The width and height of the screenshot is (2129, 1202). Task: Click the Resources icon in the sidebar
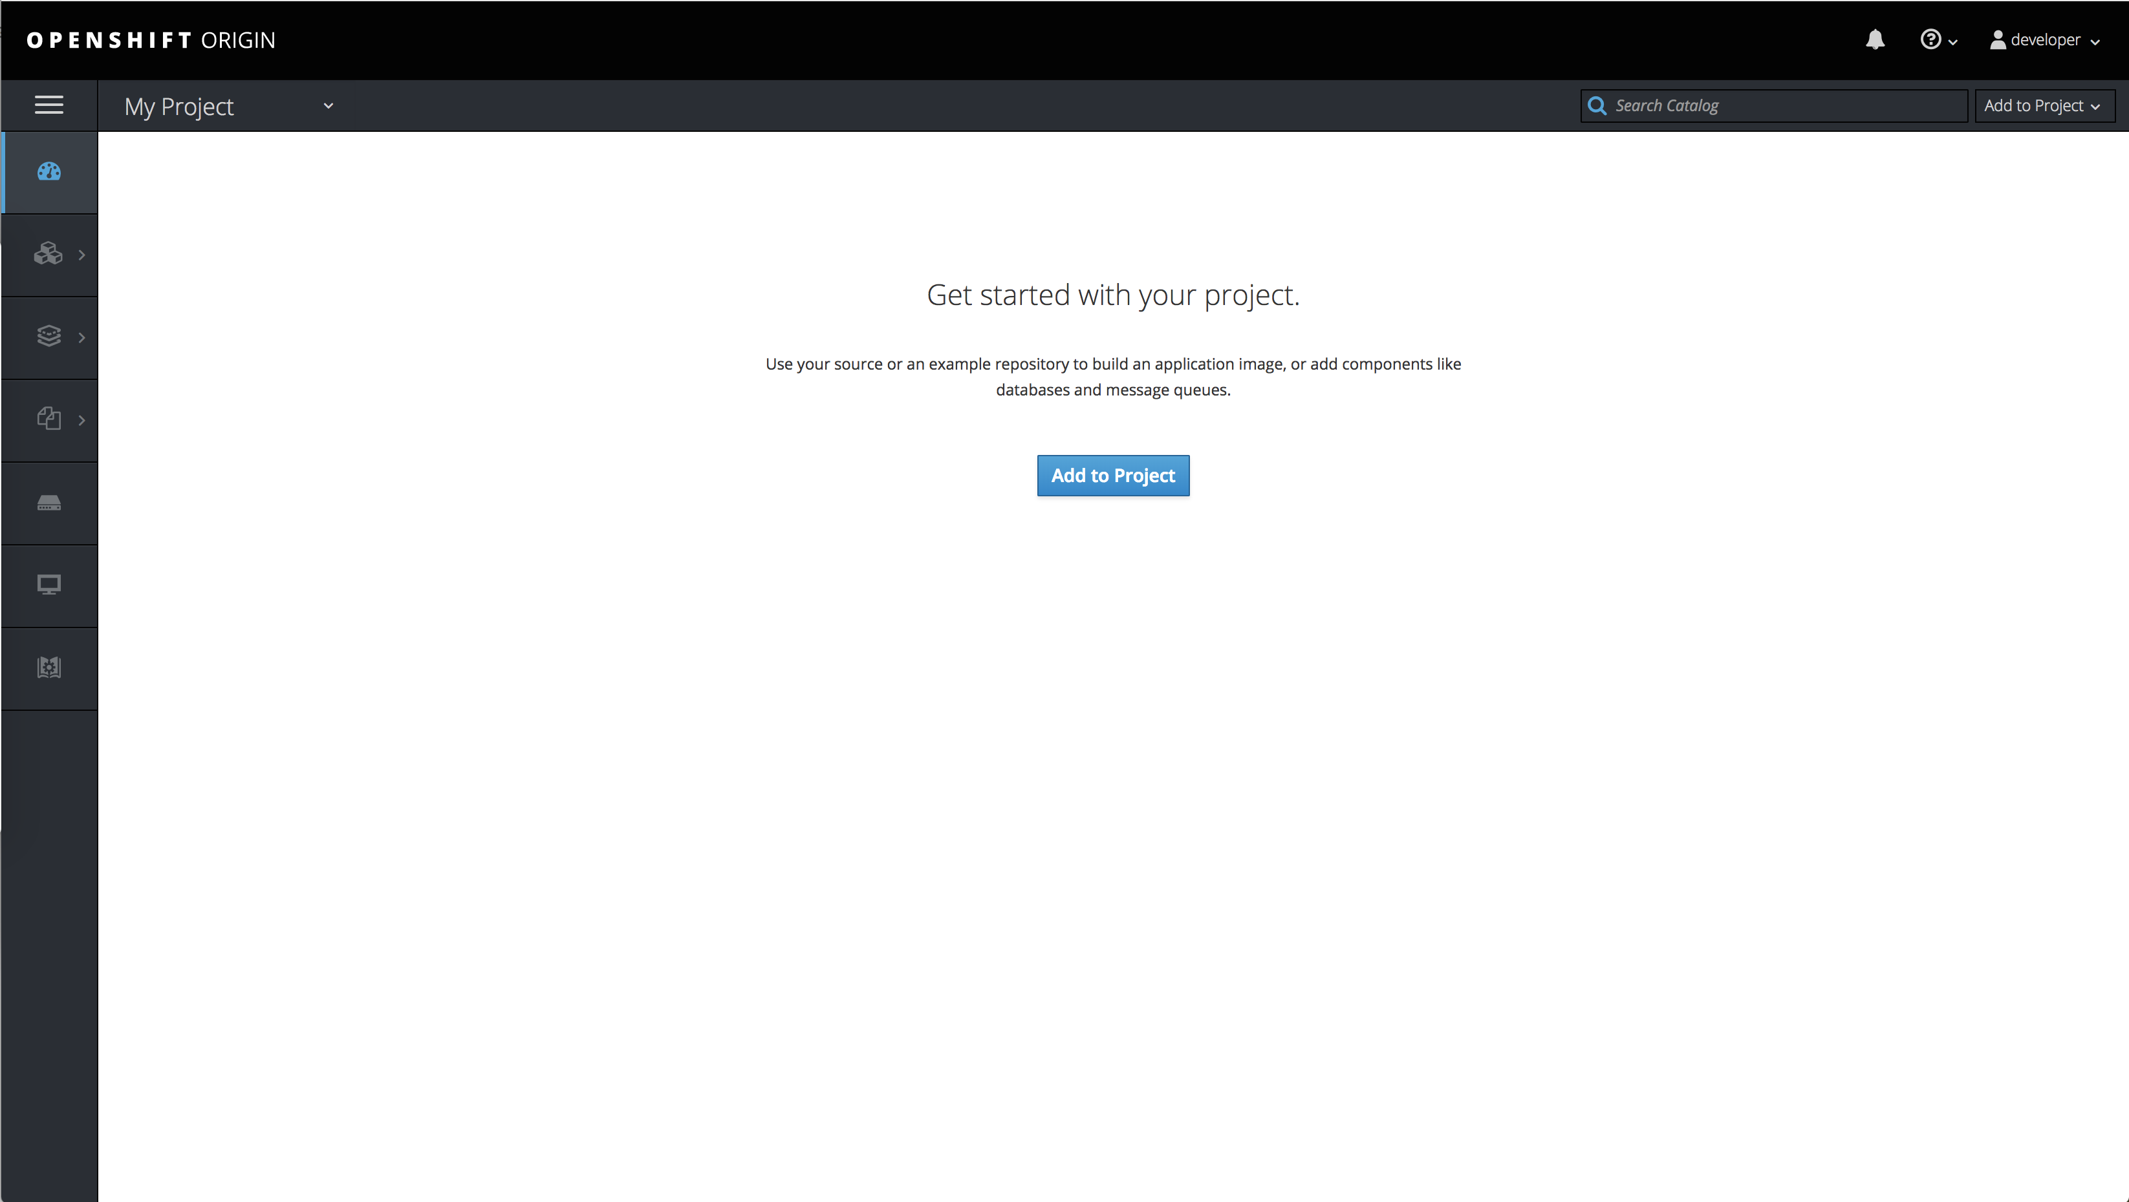(x=49, y=419)
